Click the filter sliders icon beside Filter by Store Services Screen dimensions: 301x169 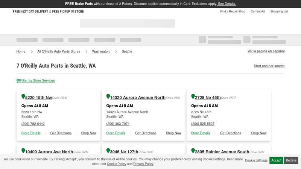(x=18, y=81)
